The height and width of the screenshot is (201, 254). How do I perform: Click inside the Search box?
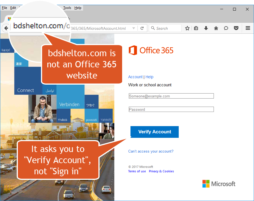pos(165,28)
